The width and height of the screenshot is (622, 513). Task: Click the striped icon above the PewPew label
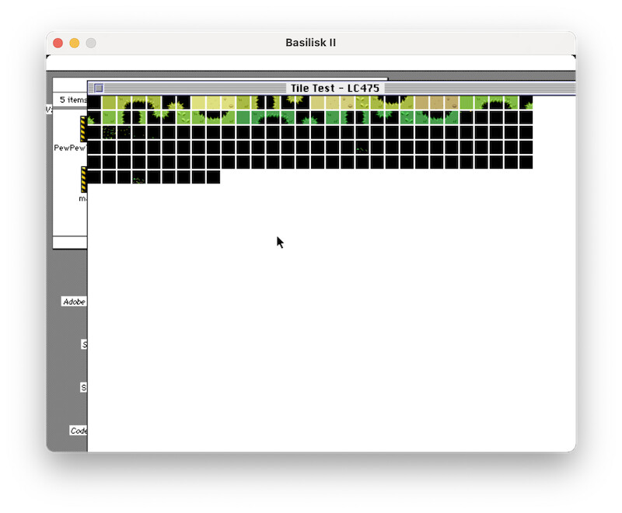[83, 128]
